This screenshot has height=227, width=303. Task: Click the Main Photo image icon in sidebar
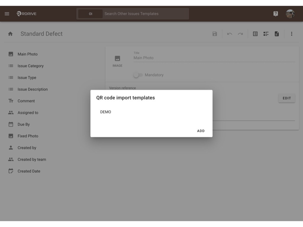11,54
